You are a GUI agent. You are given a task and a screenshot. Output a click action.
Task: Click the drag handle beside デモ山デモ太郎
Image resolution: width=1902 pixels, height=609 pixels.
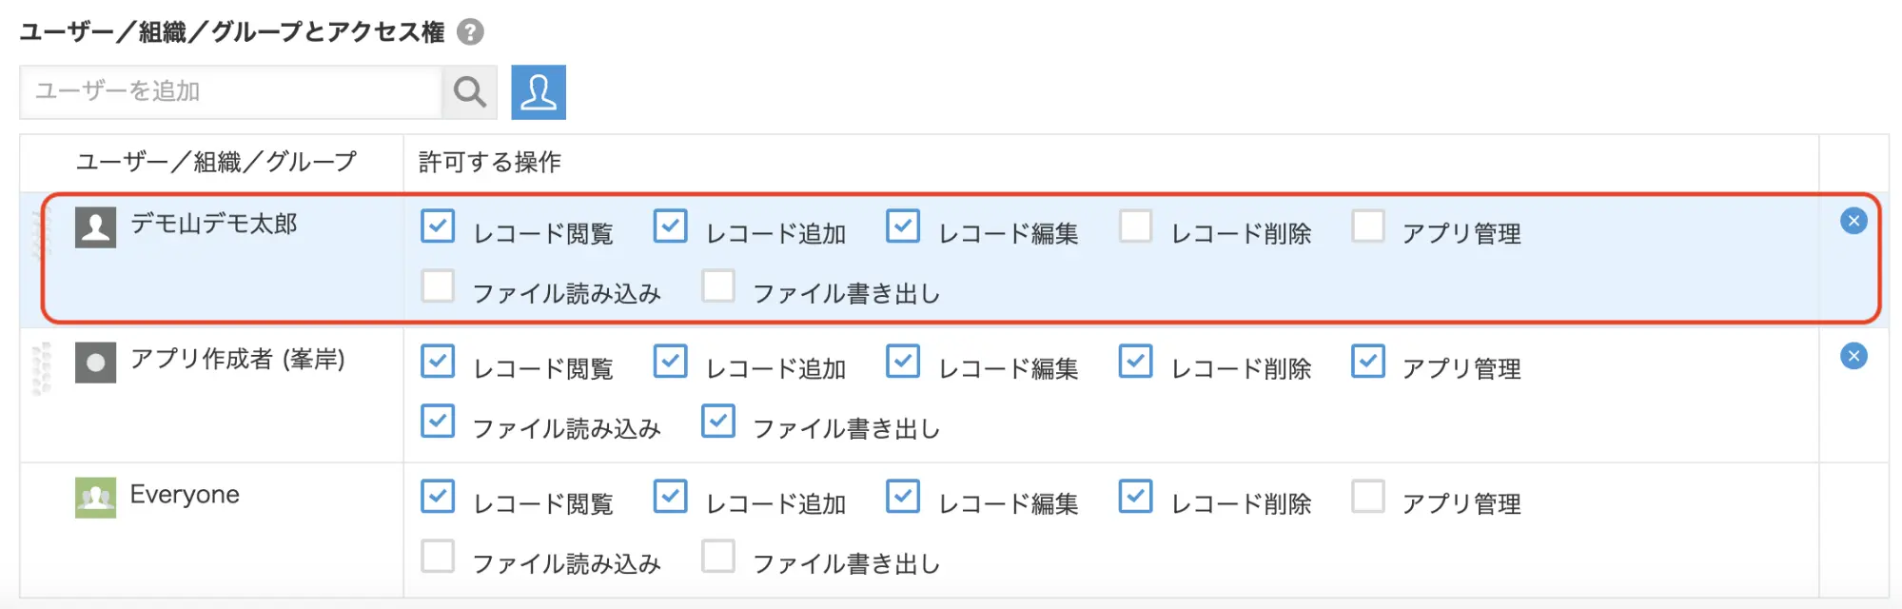coord(41,233)
